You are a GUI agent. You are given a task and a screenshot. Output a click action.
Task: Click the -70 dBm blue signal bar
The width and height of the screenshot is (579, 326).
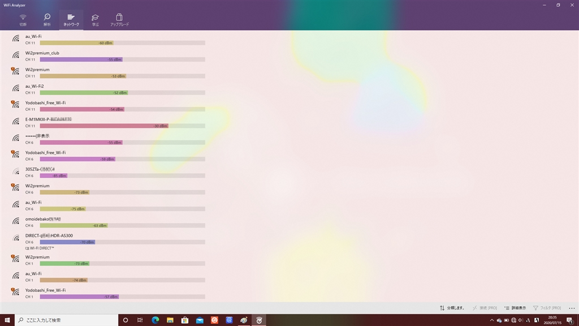(67, 242)
